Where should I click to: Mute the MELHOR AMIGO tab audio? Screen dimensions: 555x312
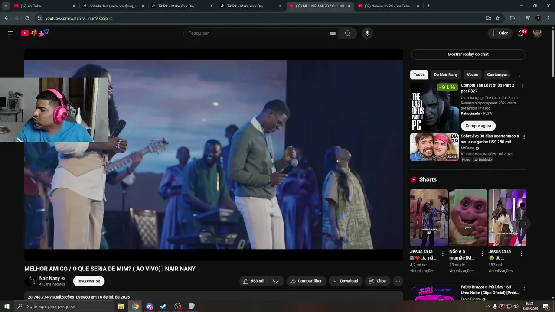342,6
